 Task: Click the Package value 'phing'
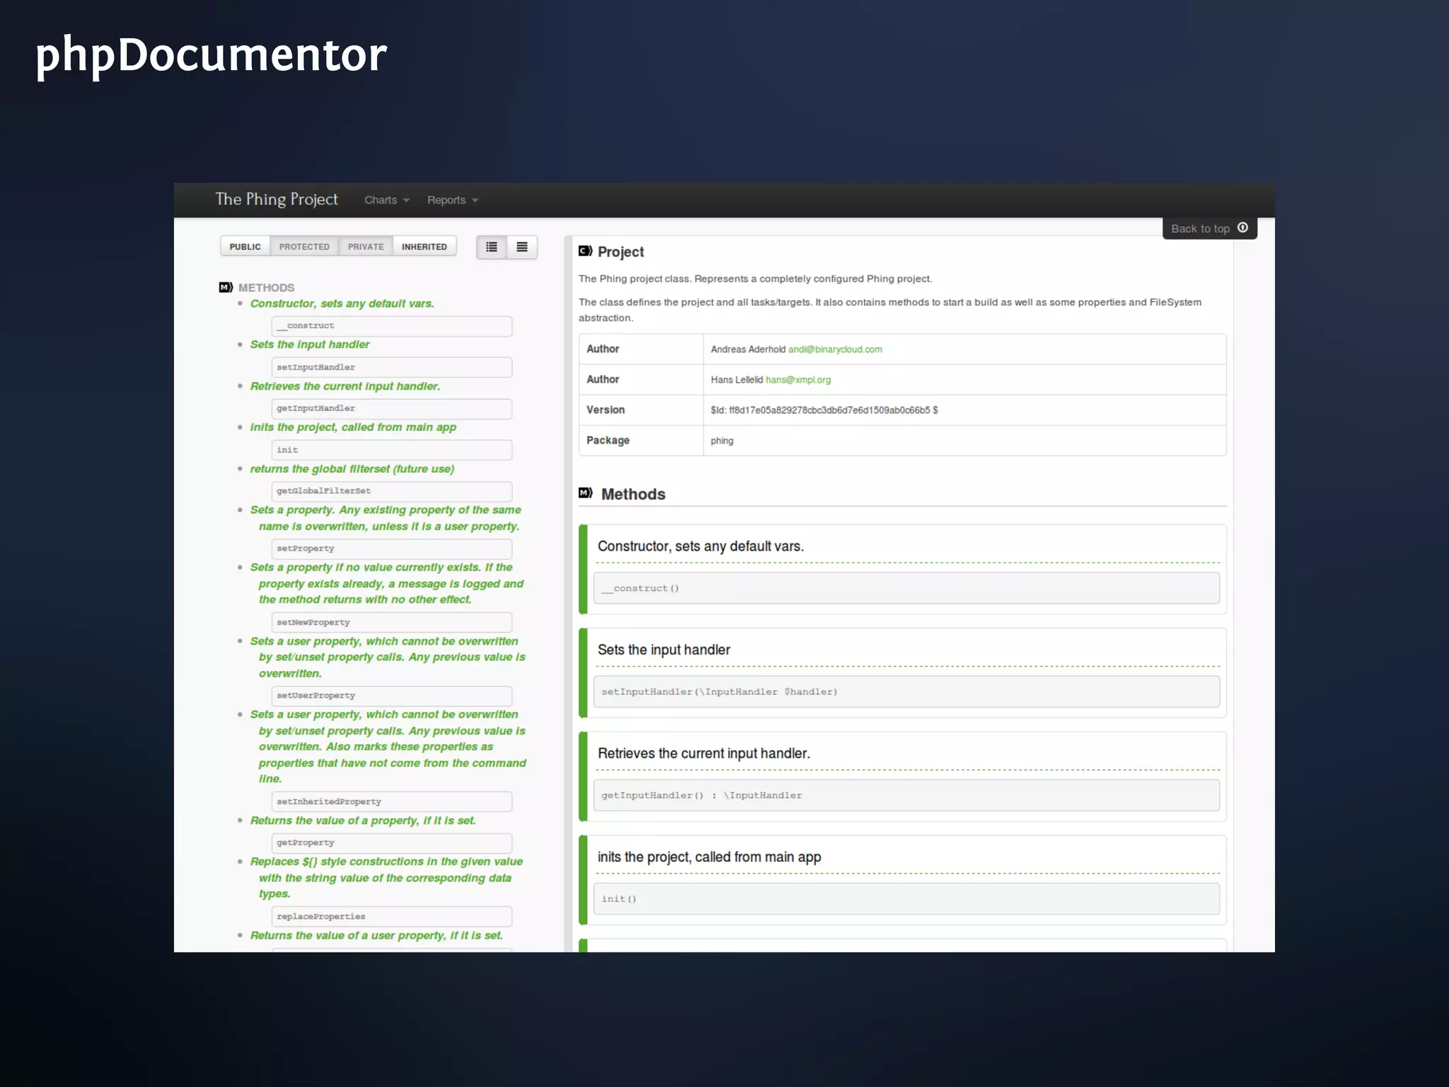(x=722, y=441)
